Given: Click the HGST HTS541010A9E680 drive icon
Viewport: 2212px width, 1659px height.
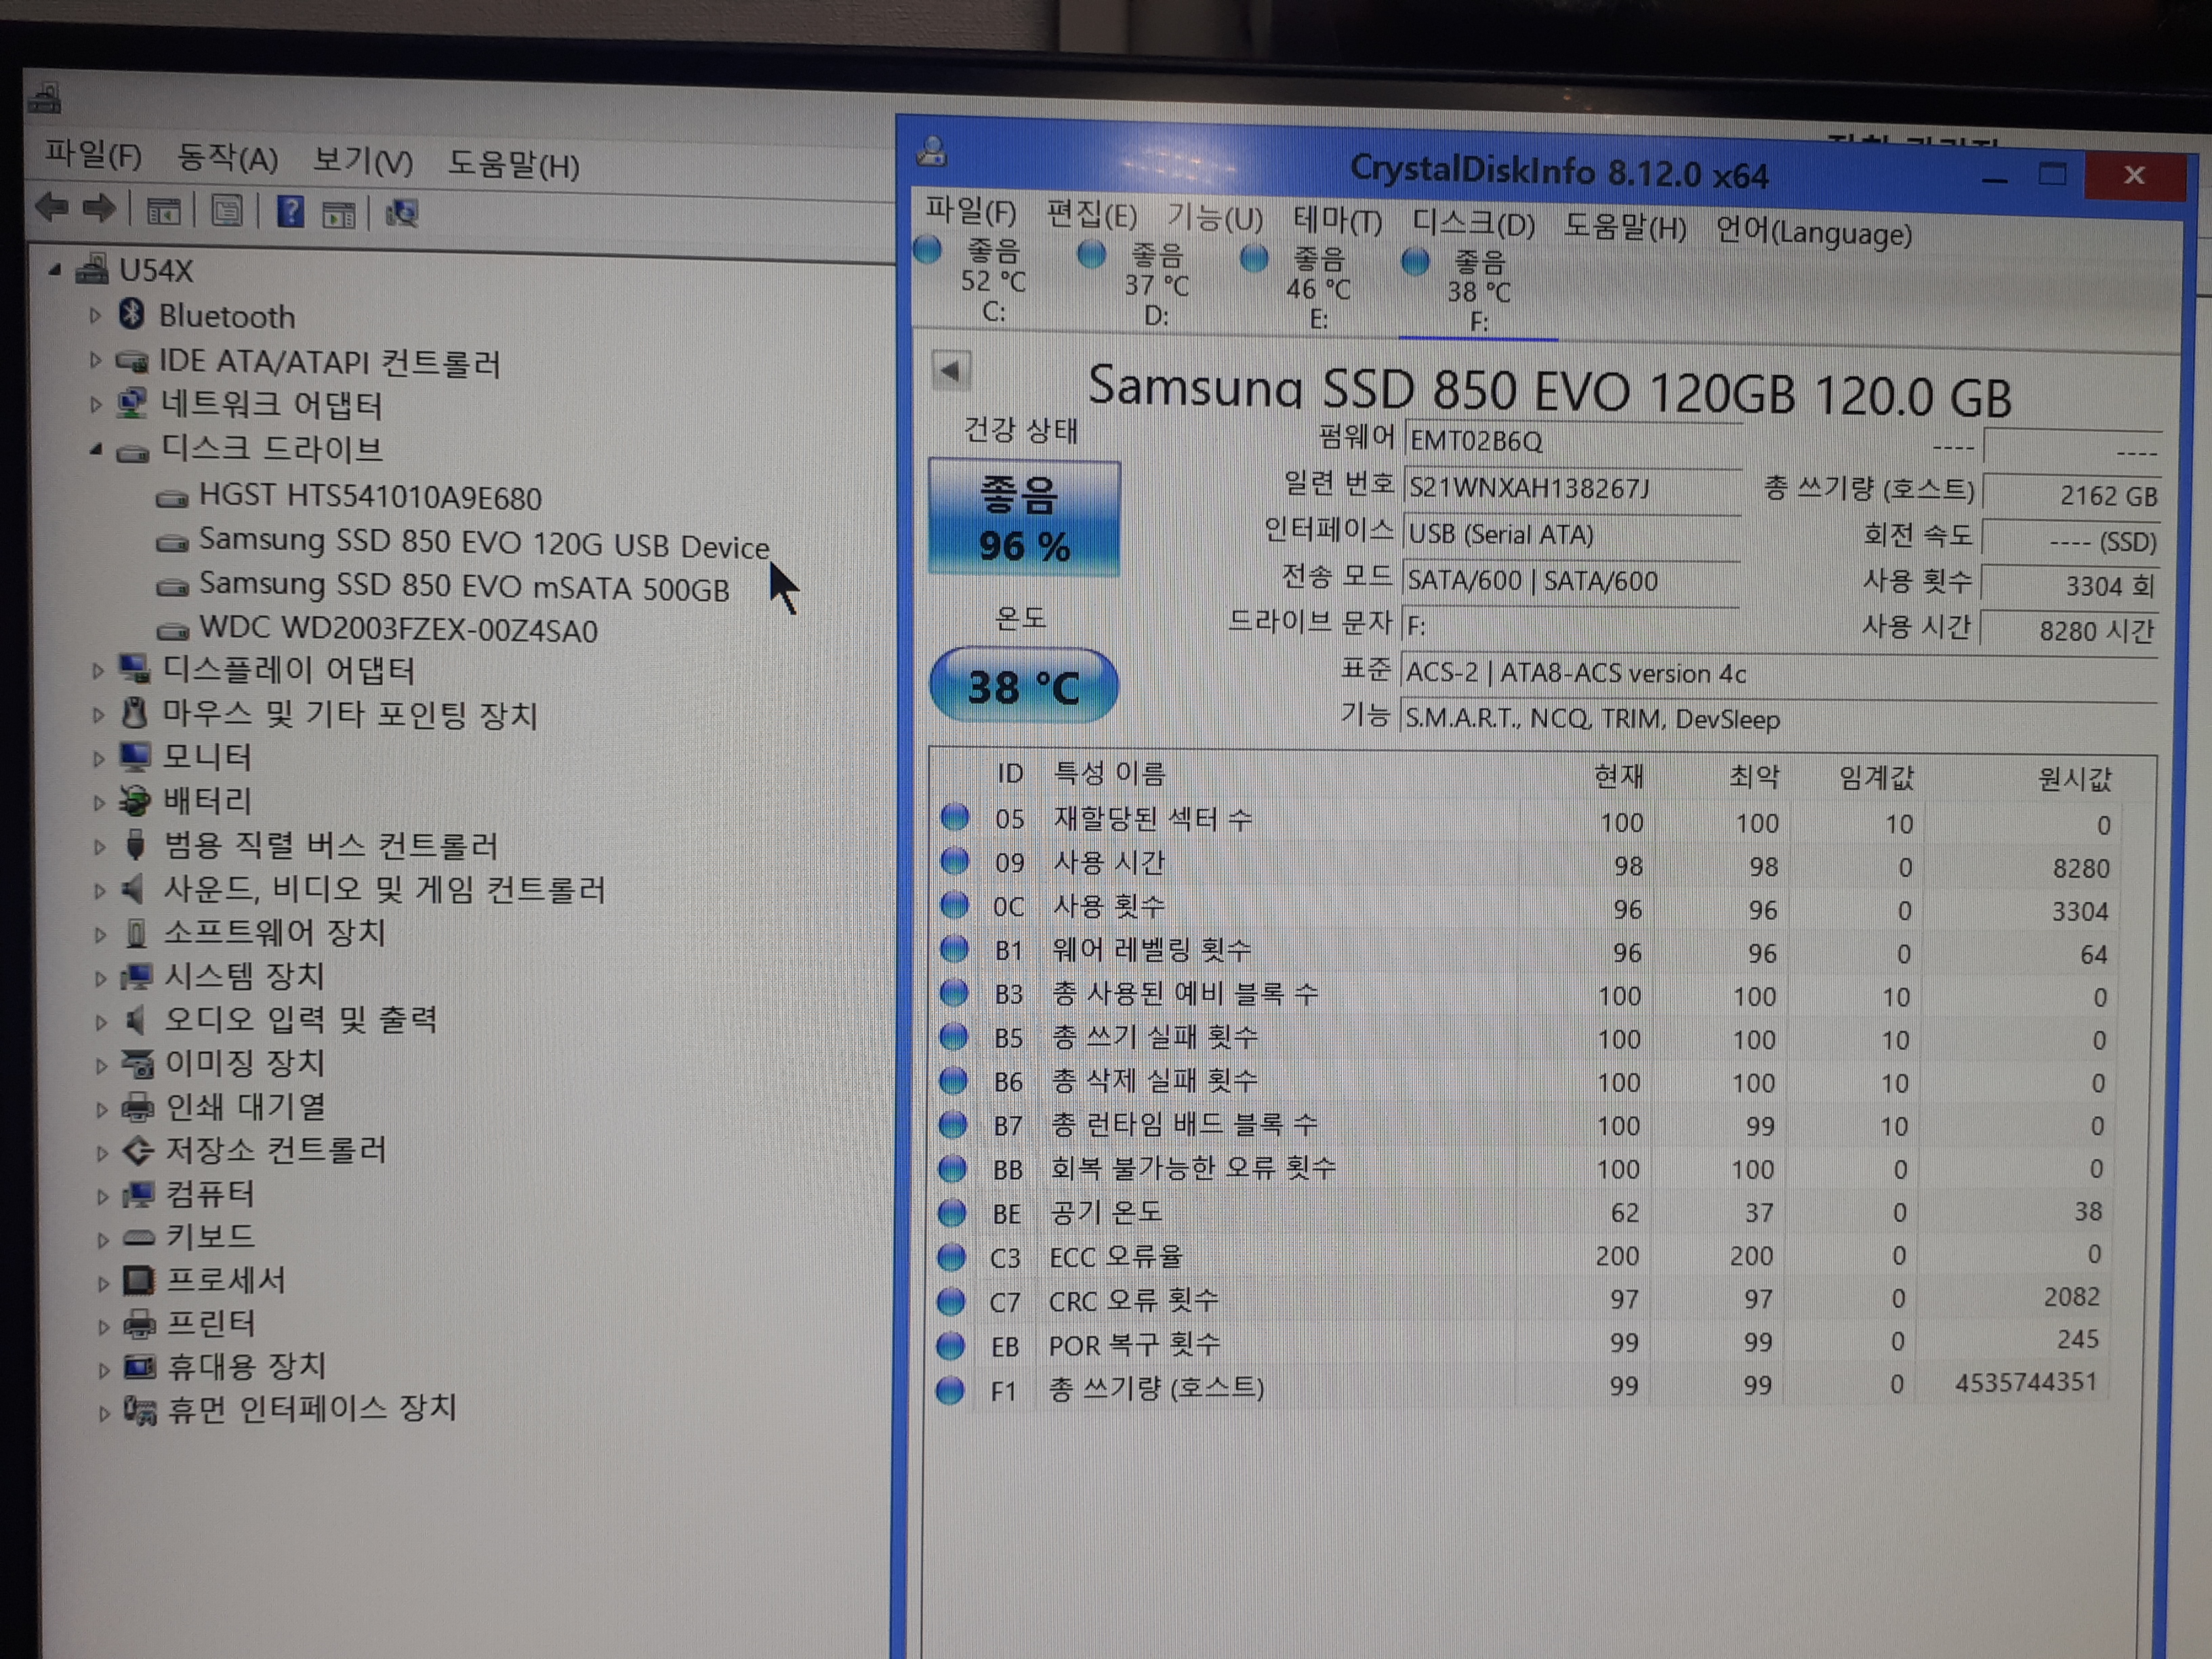Looking at the screenshot, I should tap(172, 497).
